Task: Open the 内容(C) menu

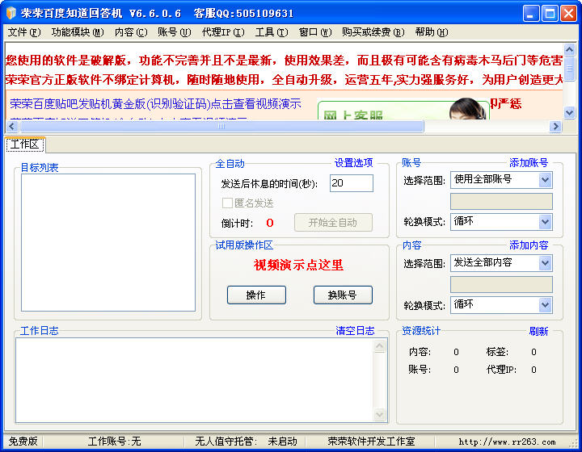Action: 131,32
